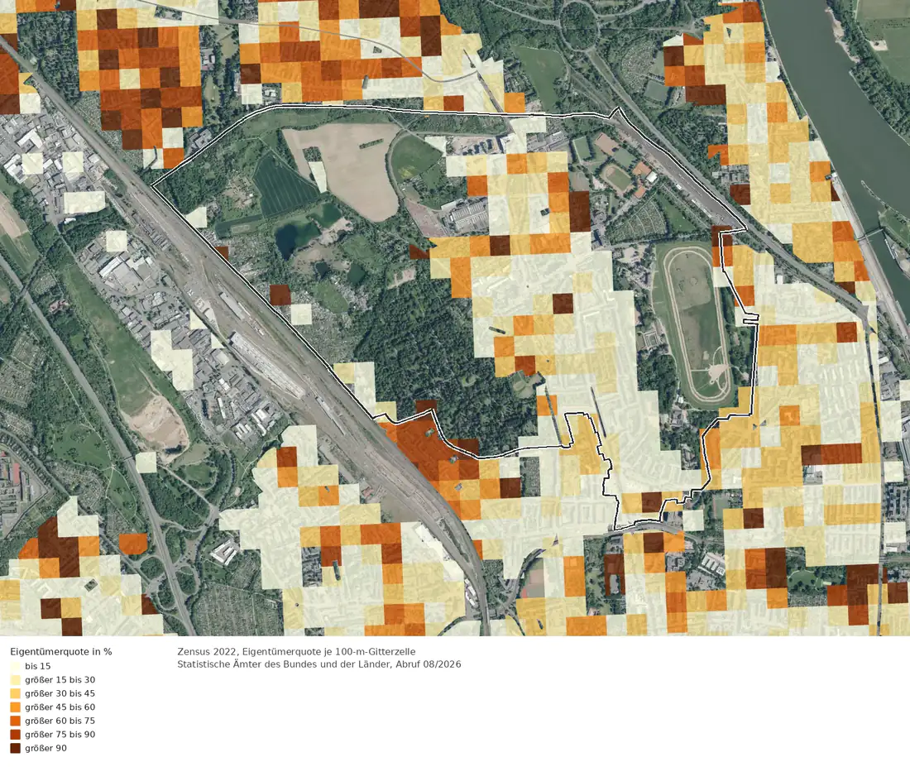The height and width of the screenshot is (767, 910).
Task: Click the 'größer 60 bis 75' legend label
Action: [60, 721]
